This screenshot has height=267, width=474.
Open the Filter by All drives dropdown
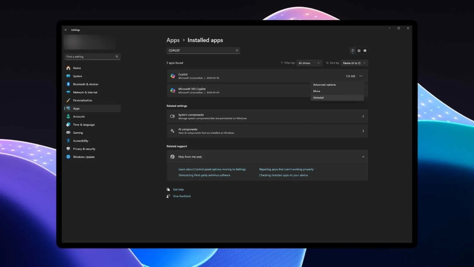click(310, 63)
